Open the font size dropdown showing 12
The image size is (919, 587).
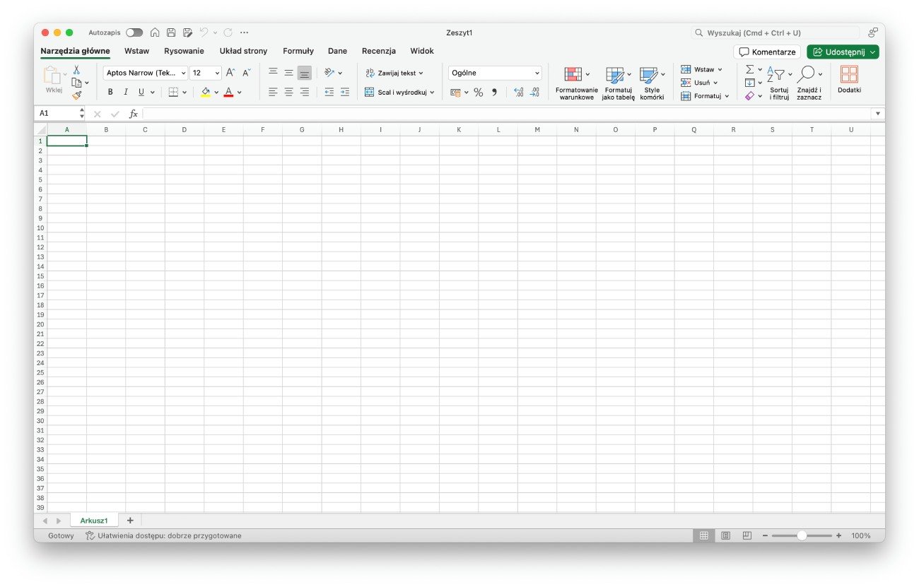pos(217,73)
